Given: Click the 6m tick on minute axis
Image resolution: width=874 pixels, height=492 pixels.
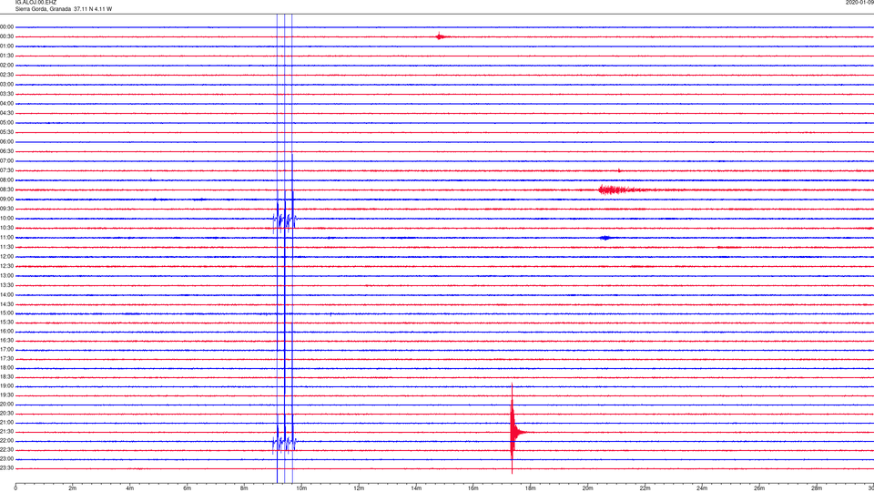Looking at the screenshot, I should [188, 488].
